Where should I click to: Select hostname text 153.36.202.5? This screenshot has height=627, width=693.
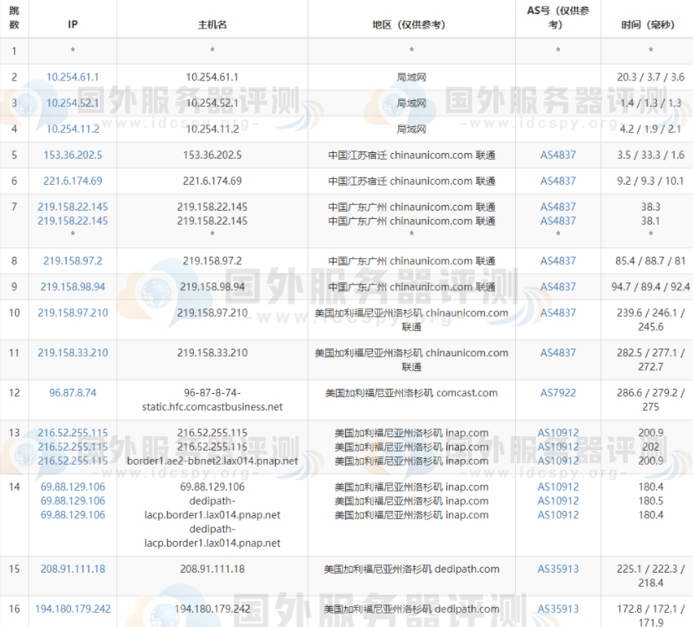pos(212,155)
